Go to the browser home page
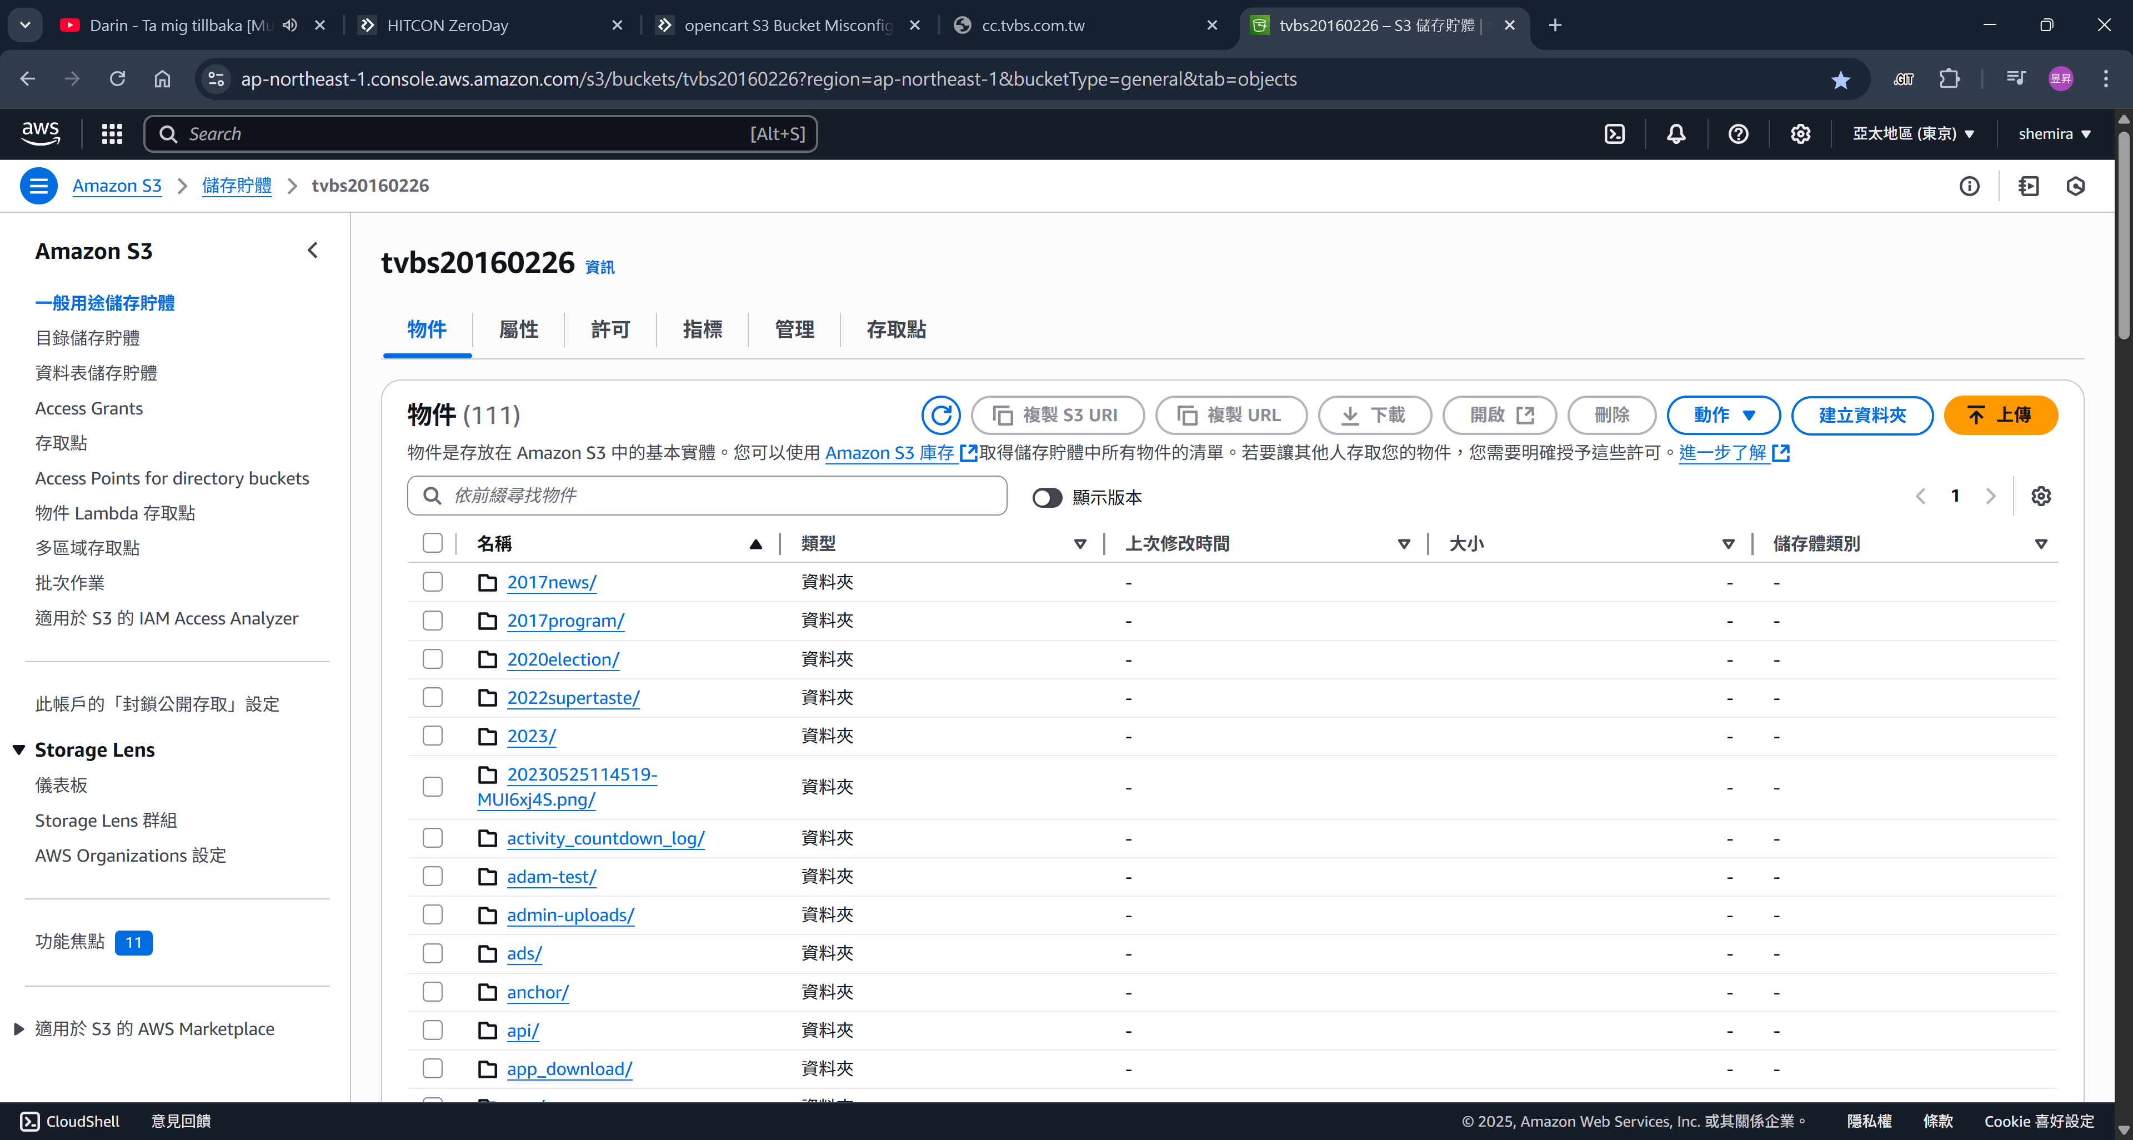Image resolution: width=2133 pixels, height=1140 pixels. (162, 79)
